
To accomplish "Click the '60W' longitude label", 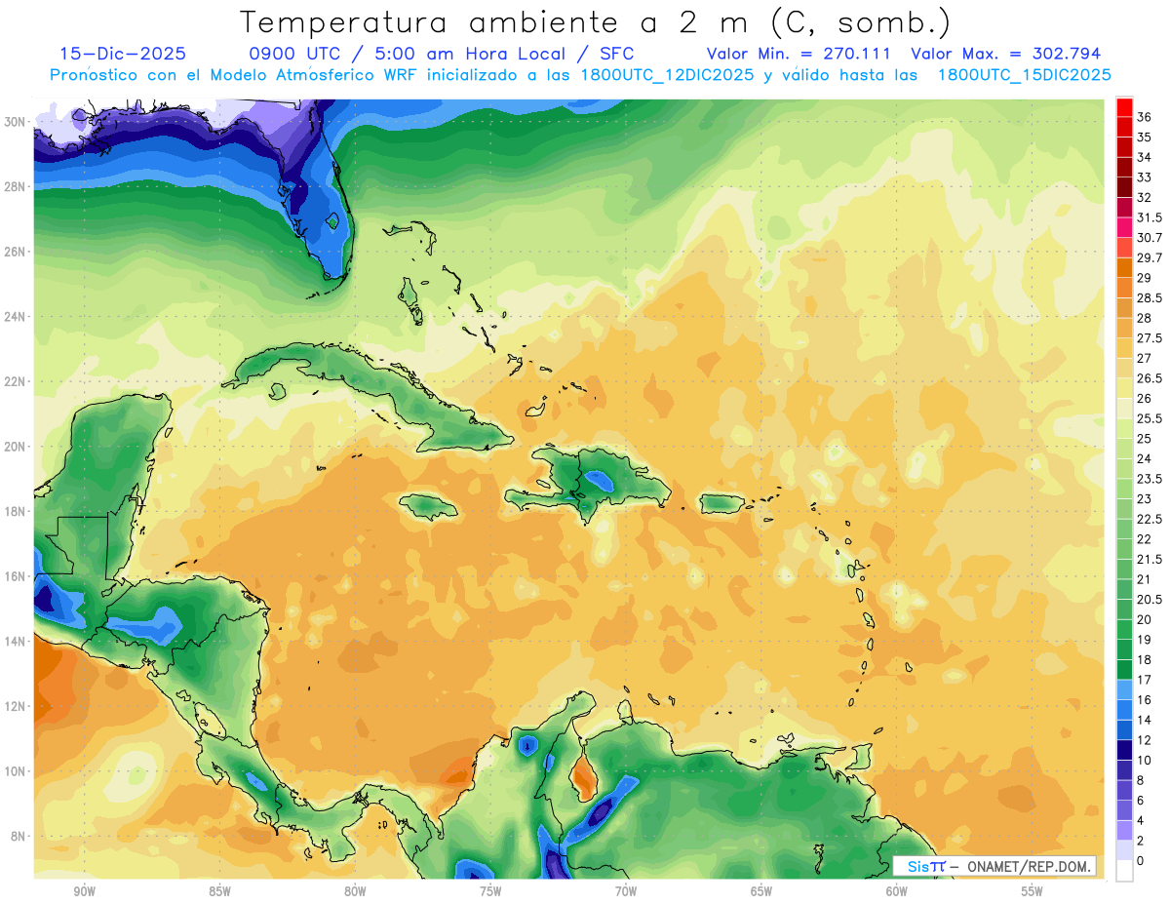I will point(897,892).
